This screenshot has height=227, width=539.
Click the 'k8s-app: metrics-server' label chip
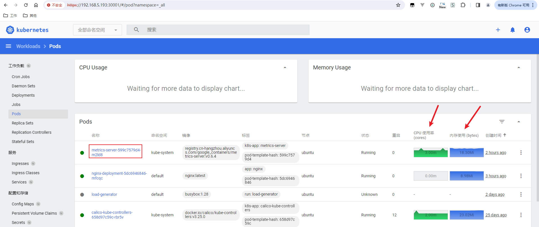click(265, 146)
